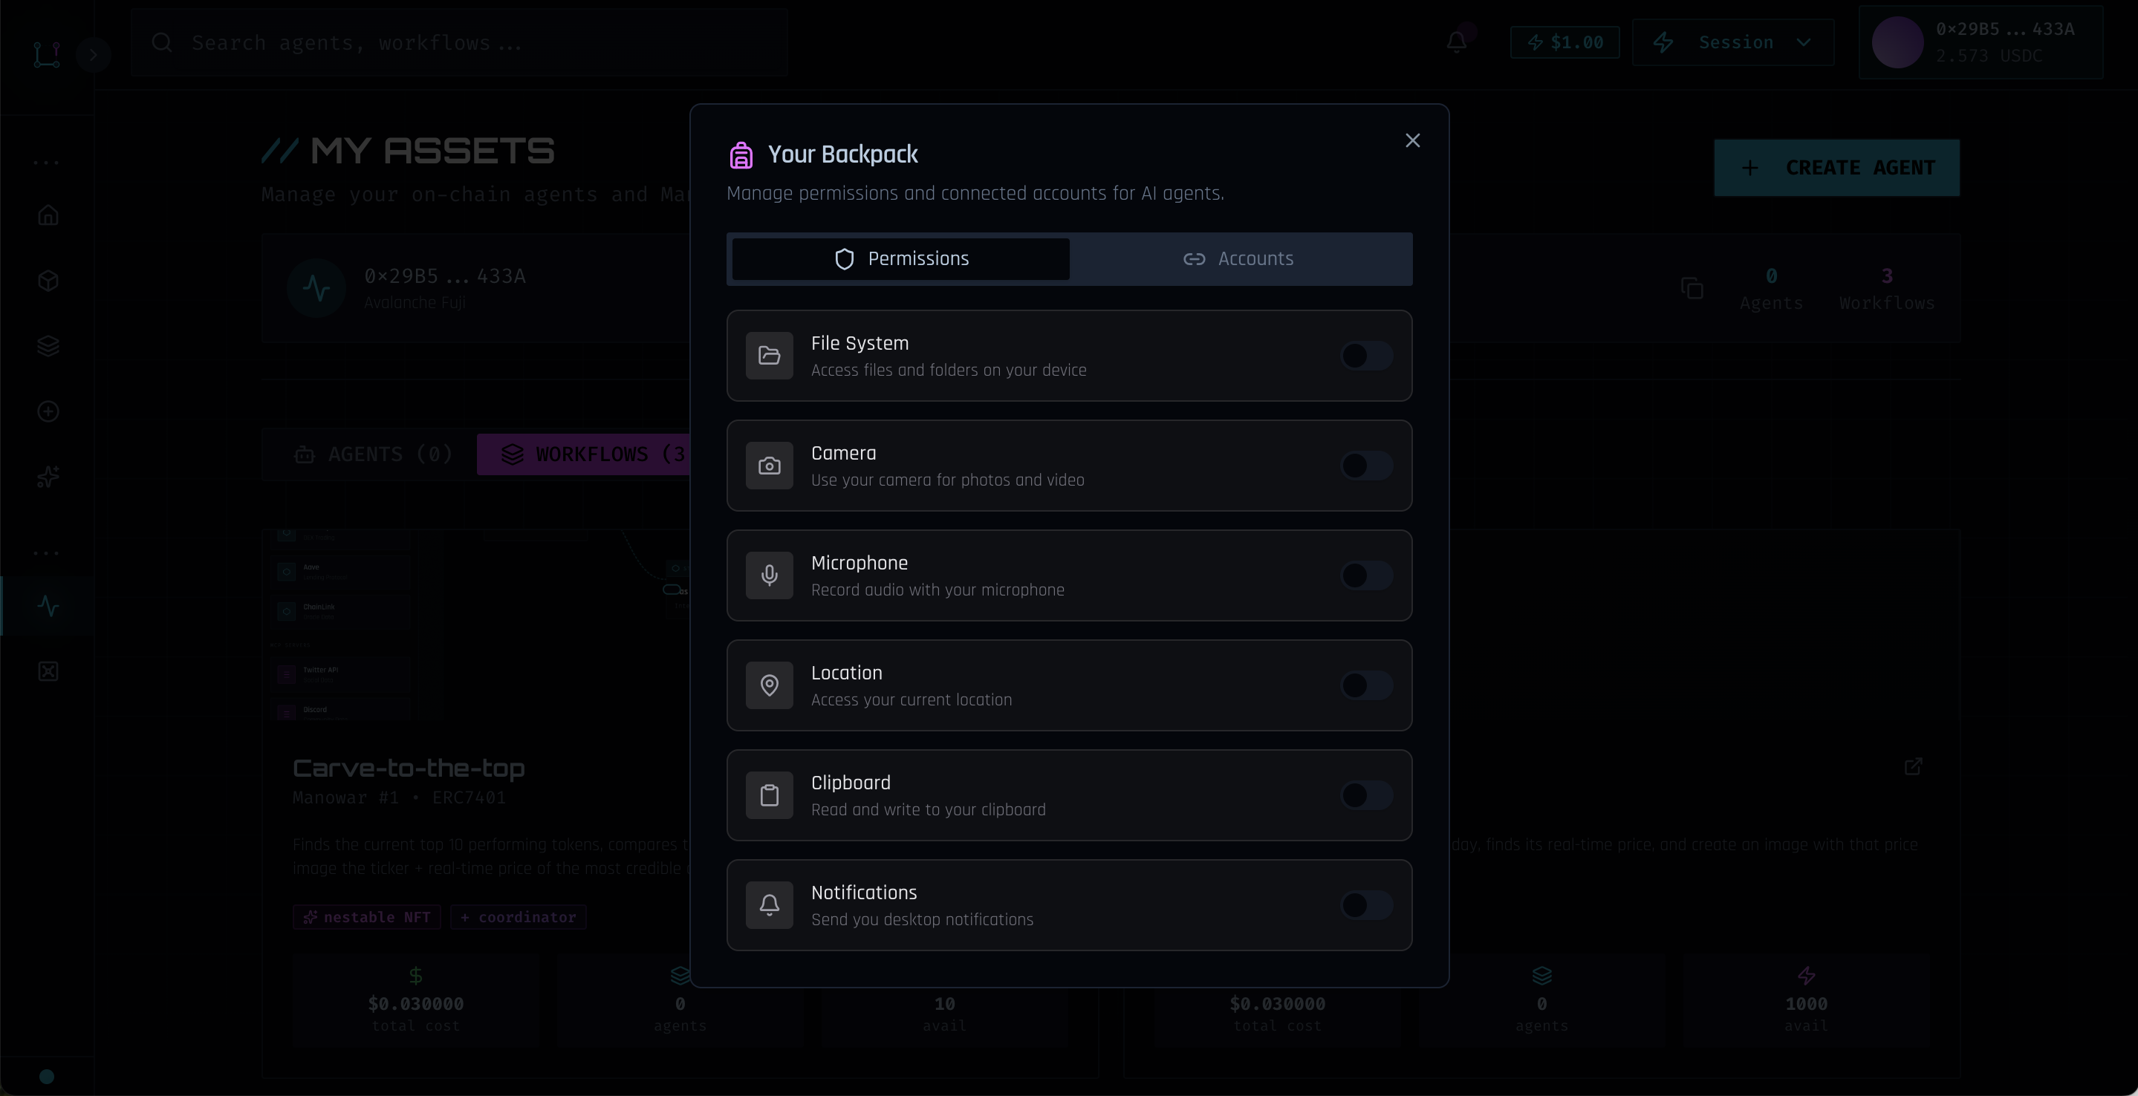Enable File System access toggle
The height and width of the screenshot is (1096, 2138).
point(1366,356)
